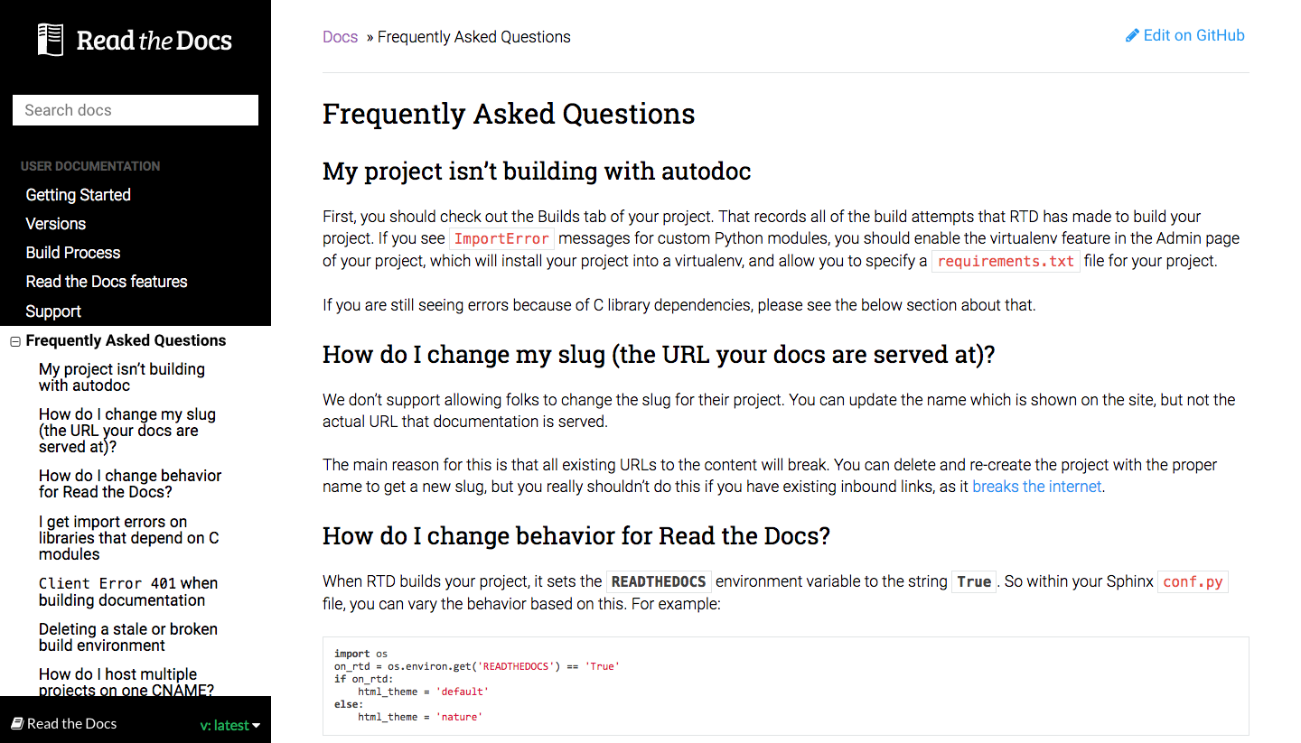
Task: Follow the 'breaks the internet' link
Action: (x=1036, y=487)
